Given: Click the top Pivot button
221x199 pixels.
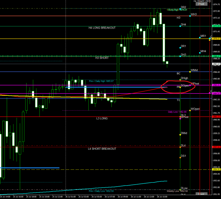Looking at the screenshot, I should pos(202,4).
